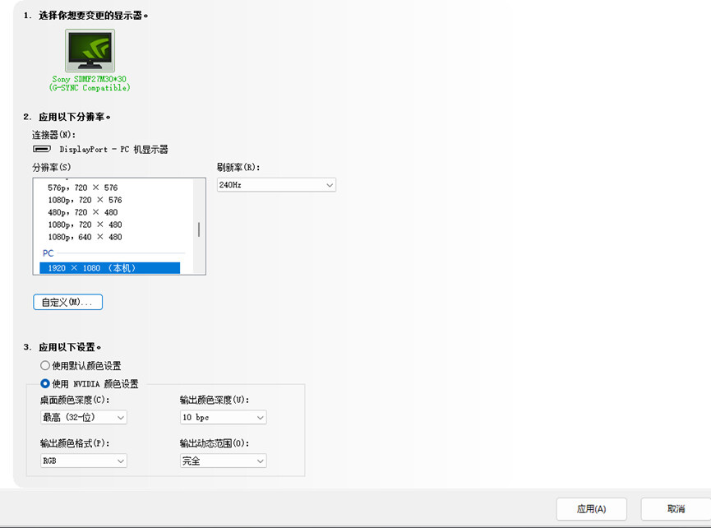This screenshot has width=711, height=528.
Task: Click the DisplayPort - PC 机显示器 text
Action: [113, 149]
